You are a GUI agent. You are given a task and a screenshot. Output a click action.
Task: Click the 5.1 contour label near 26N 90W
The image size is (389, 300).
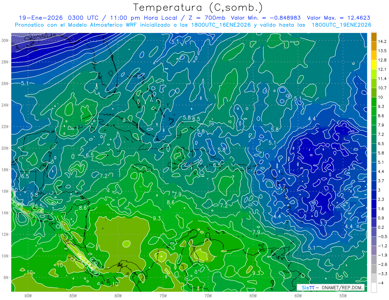25,83
